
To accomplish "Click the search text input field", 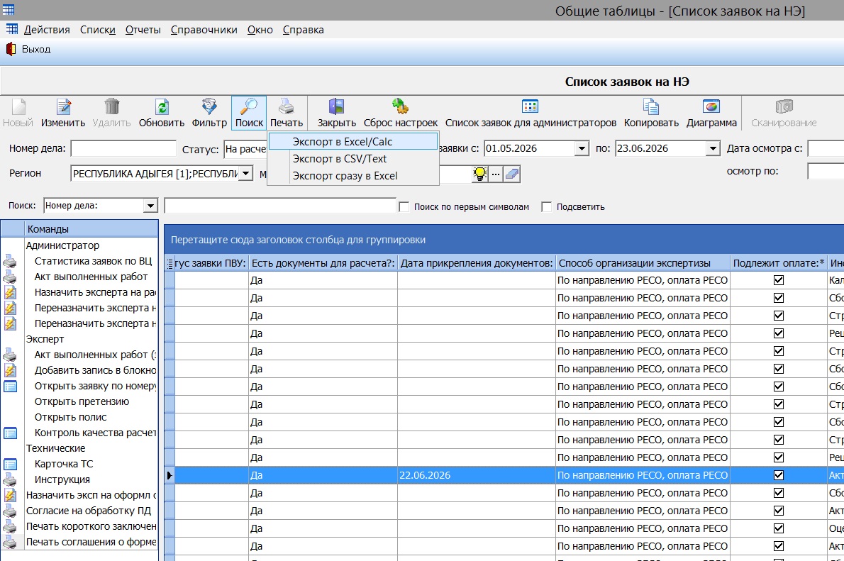I will (x=280, y=206).
